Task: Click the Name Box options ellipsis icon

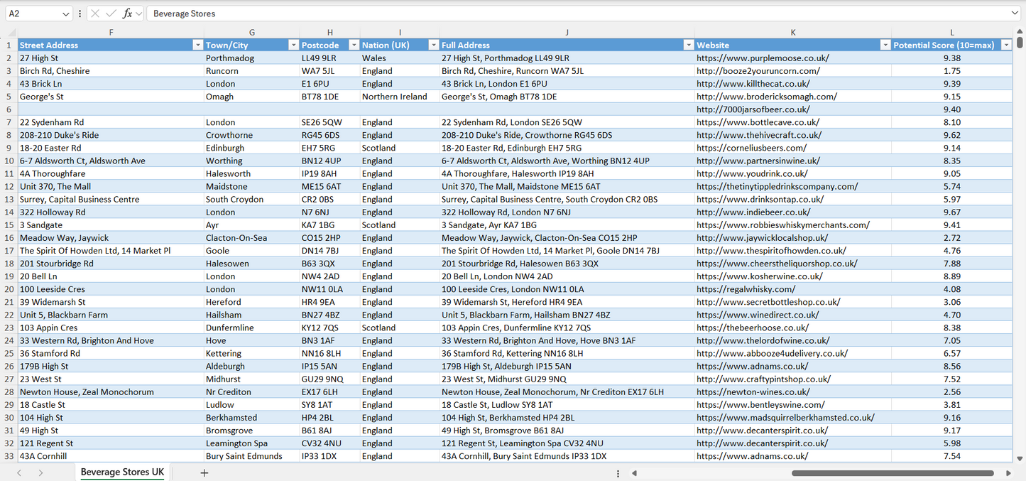Action: tap(79, 13)
